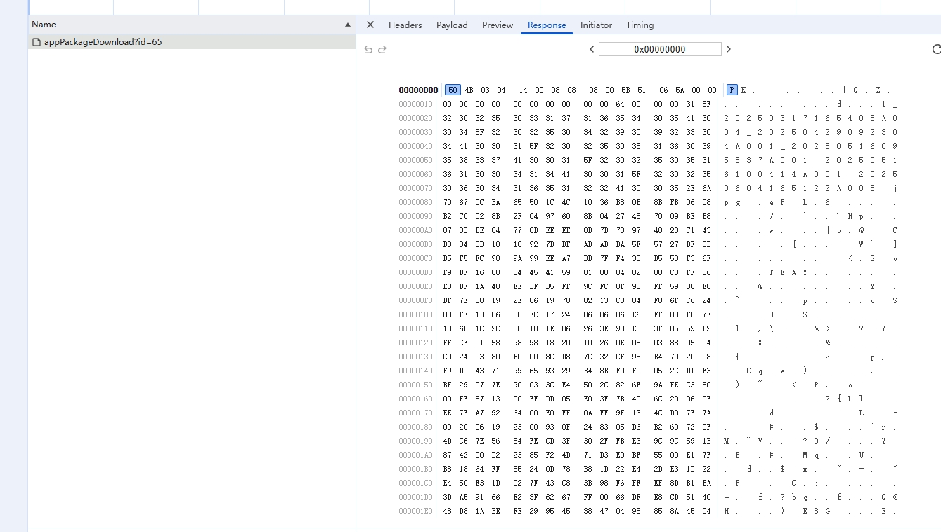941x532 pixels.
Task: Click offset label 00000050
Action: pos(416,160)
